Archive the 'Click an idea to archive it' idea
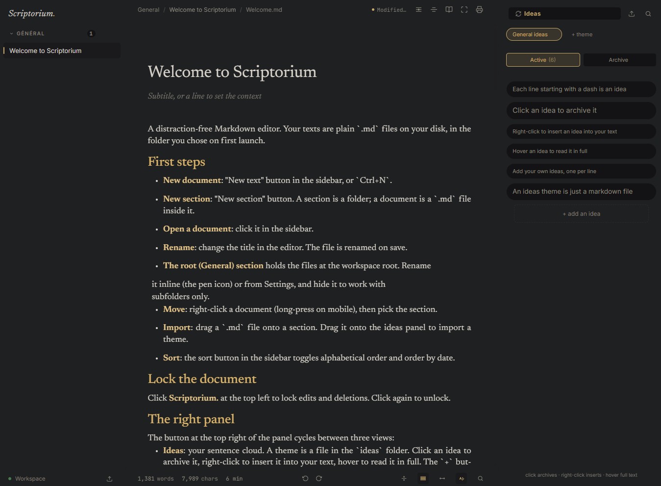 coord(581,110)
